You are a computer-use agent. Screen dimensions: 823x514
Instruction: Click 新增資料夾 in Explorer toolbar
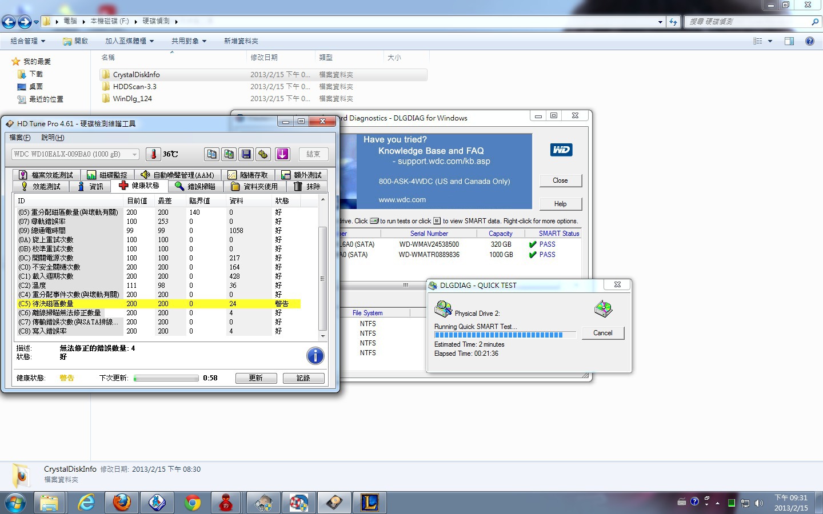point(241,41)
